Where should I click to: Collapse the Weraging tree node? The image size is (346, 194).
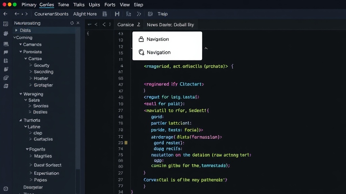click(21, 94)
